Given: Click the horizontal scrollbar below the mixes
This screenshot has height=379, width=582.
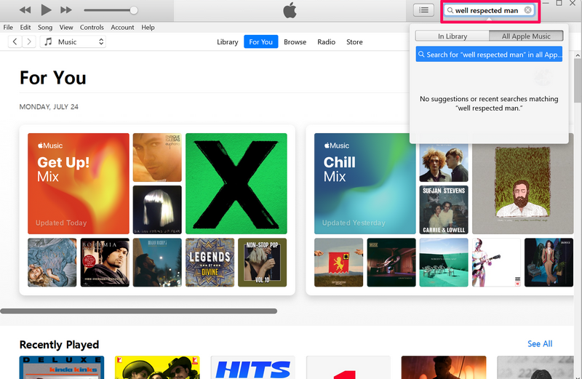Looking at the screenshot, I should coord(138,311).
